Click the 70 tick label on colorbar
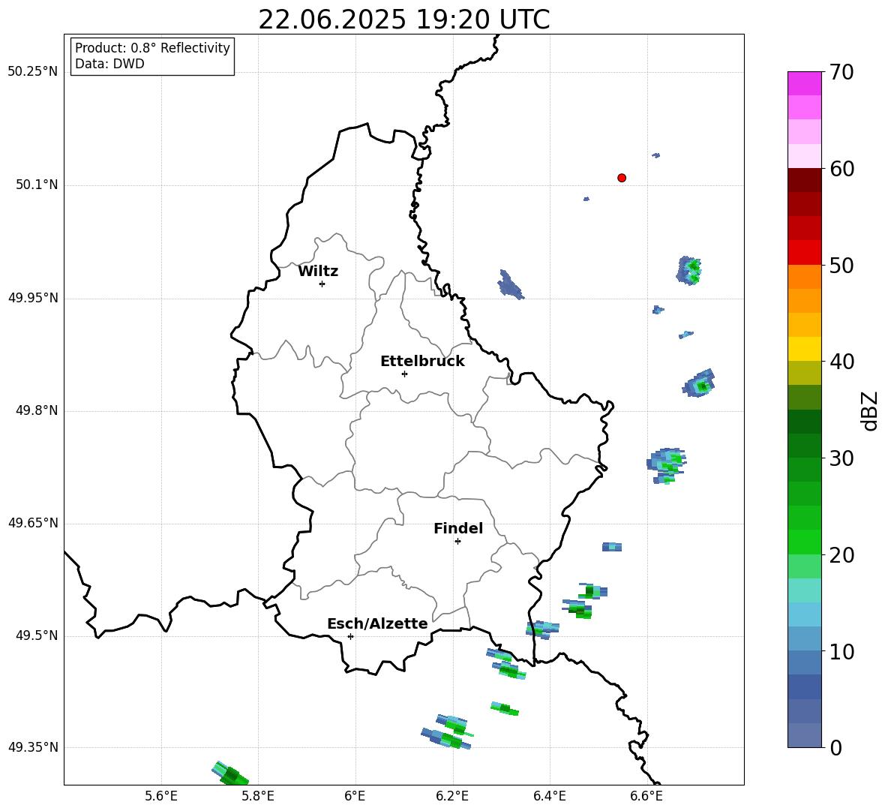The width and height of the screenshot is (888, 811). [841, 73]
